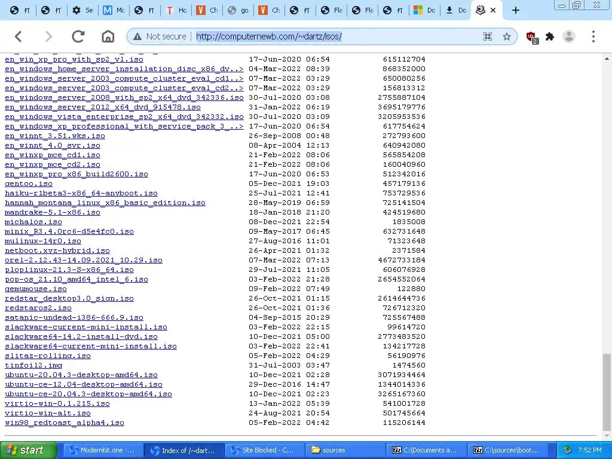The width and height of the screenshot is (612, 459).
Task: Switch to the tab labeled go
Action: tap(238, 10)
